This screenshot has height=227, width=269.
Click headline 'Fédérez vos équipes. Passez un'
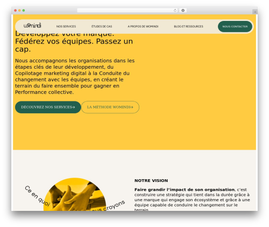(x=74, y=41)
